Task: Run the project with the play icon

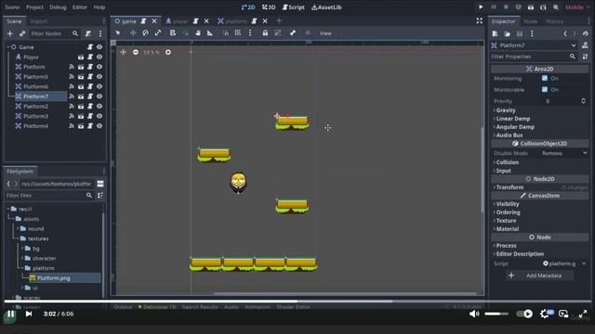Action: [481, 7]
